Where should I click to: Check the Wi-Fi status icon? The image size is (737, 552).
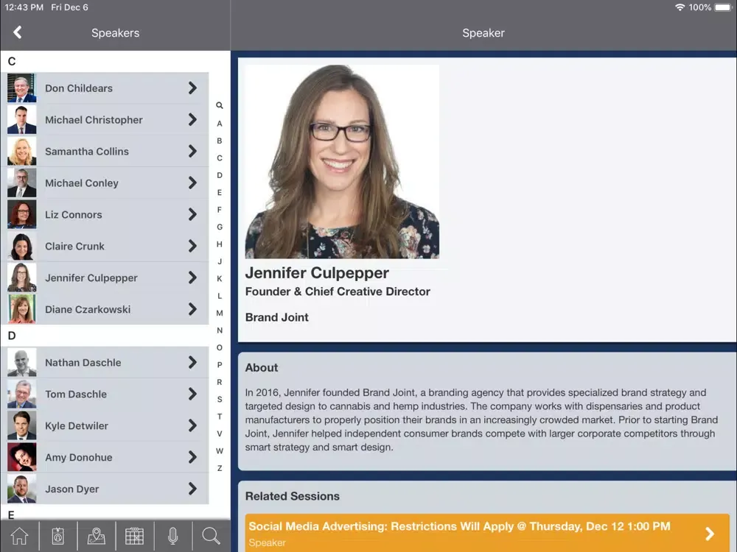(x=680, y=7)
